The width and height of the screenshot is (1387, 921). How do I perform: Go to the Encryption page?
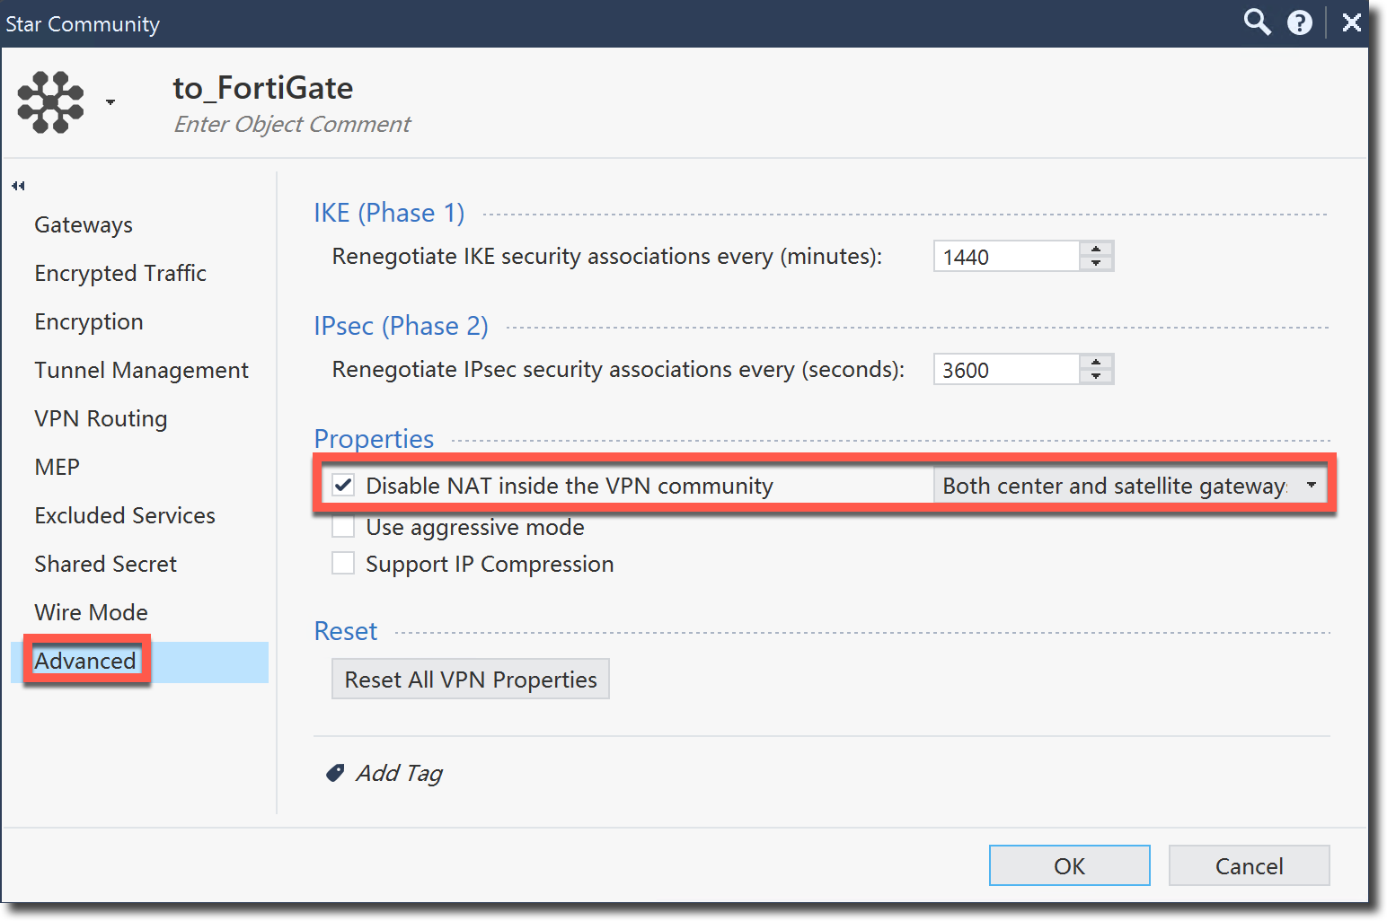(89, 321)
